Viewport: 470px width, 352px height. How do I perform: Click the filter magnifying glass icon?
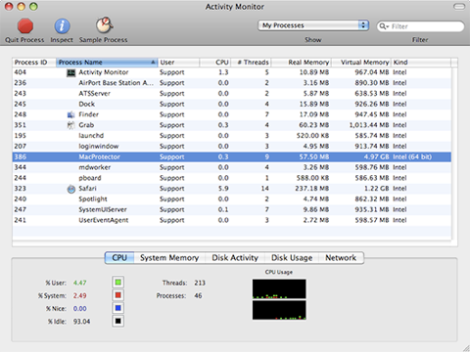click(x=383, y=26)
